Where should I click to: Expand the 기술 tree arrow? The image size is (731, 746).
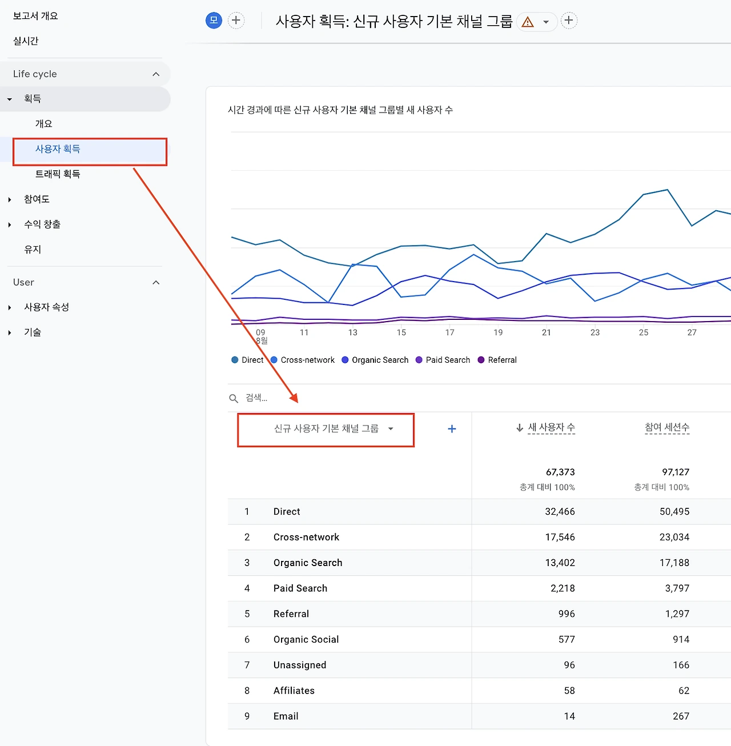coord(10,332)
